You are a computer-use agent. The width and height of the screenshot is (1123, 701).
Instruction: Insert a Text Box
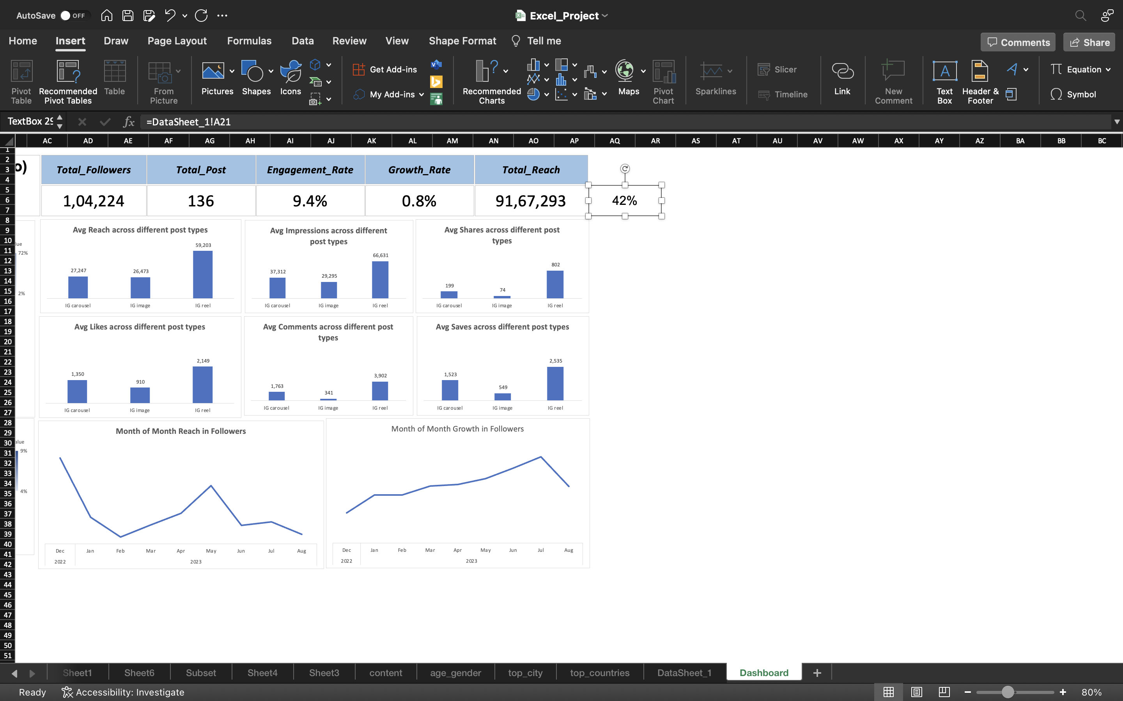[x=944, y=82]
